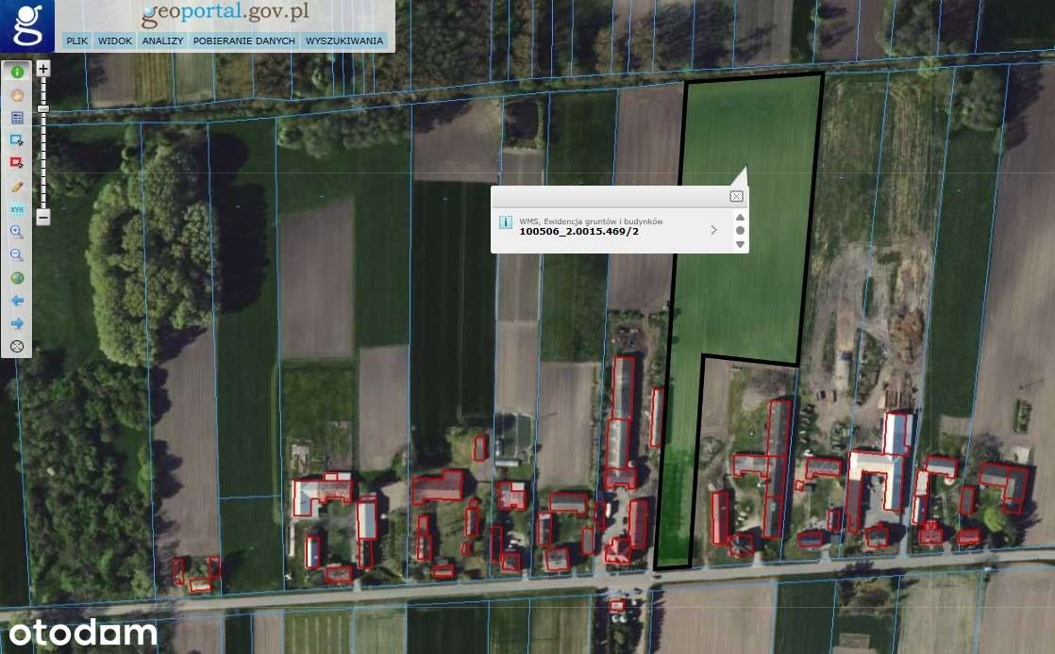Click the popup scroll middle dot
The image size is (1055, 654).
740,231
